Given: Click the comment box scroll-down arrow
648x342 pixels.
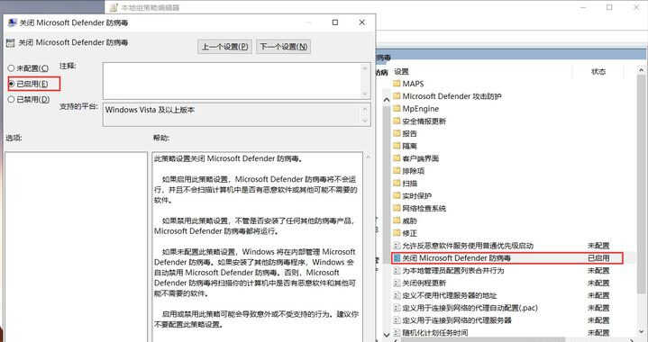Looking at the screenshot, I should pos(364,94).
